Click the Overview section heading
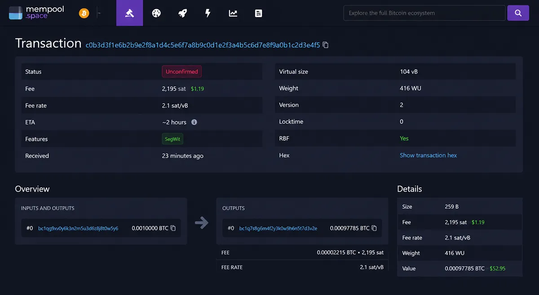 point(32,189)
